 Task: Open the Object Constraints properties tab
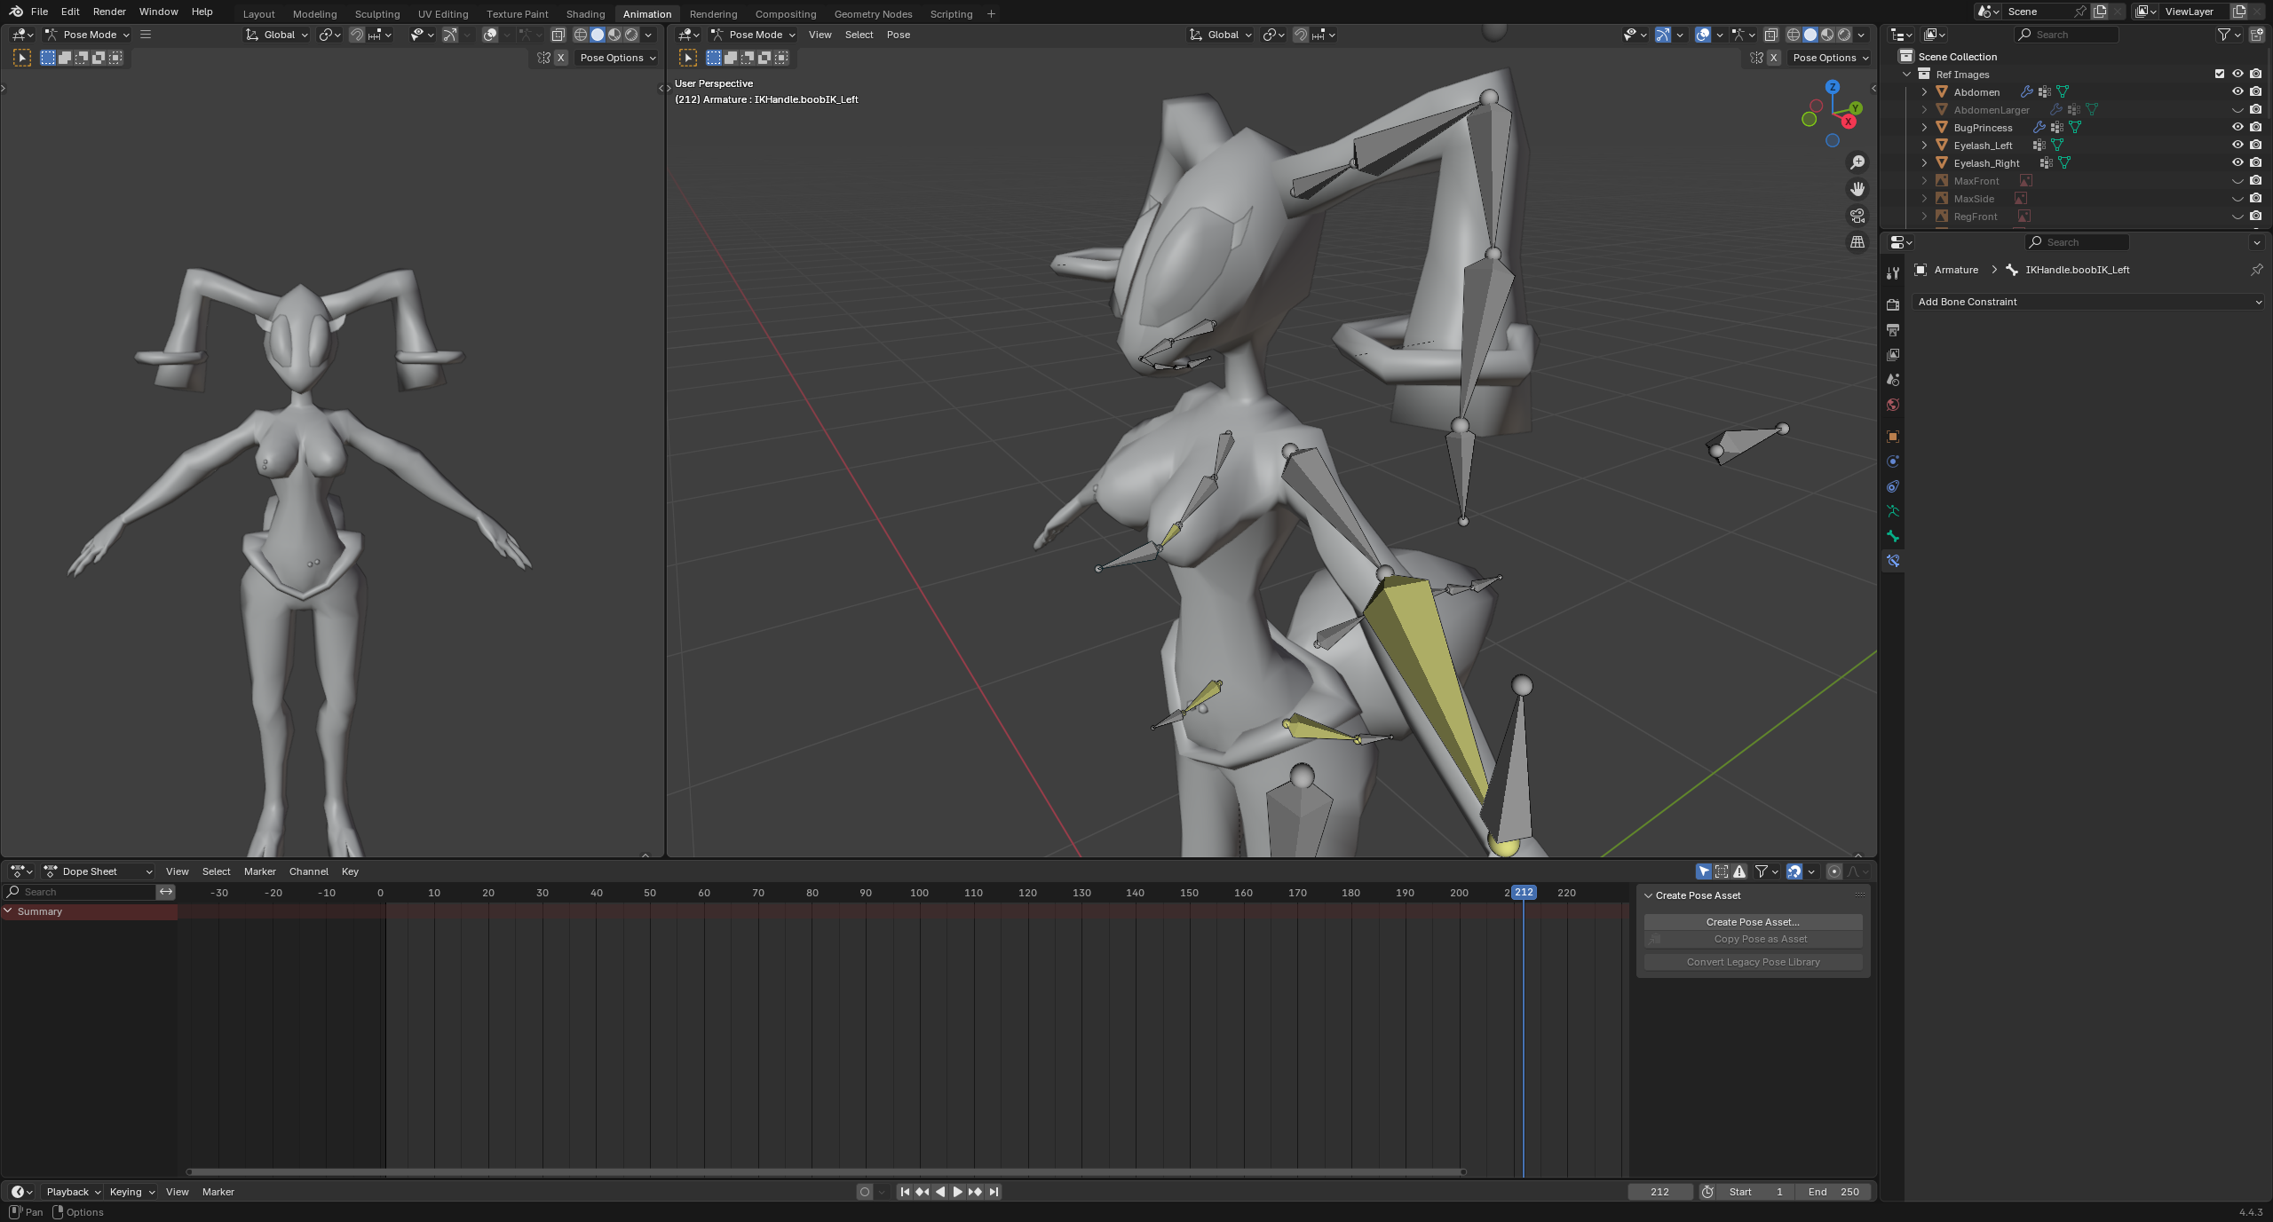pyautogui.click(x=1893, y=486)
